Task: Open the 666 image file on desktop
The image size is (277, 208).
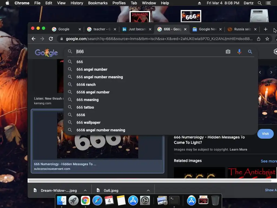Action: point(191,16)
